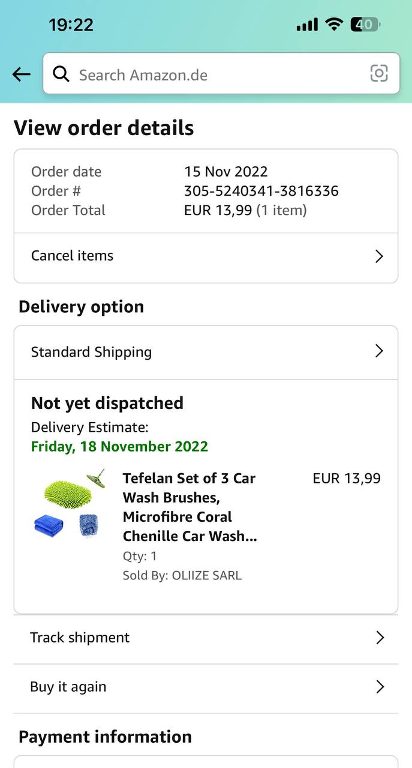Tap the magnifying glass search icon

(x=61, y=74)
